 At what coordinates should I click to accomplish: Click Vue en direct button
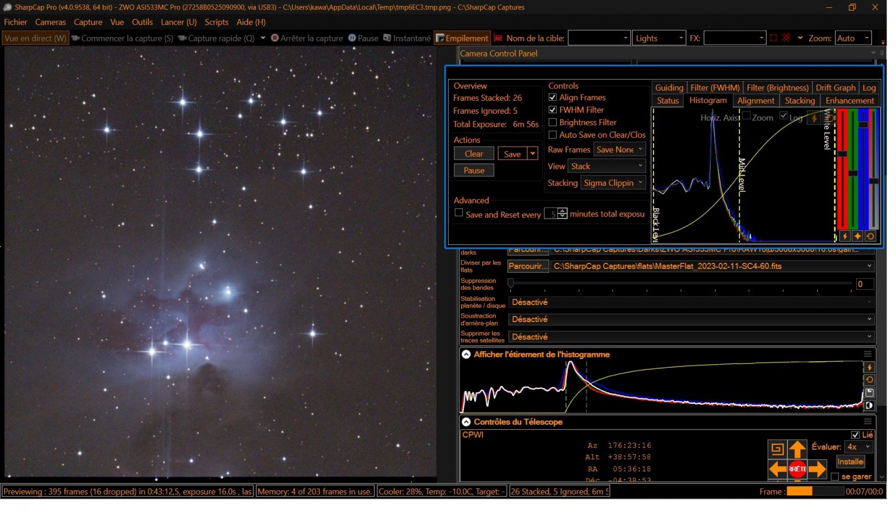[x=35, y=38]
